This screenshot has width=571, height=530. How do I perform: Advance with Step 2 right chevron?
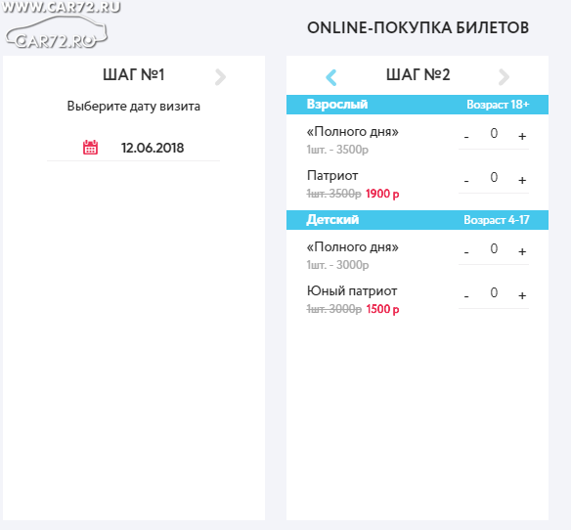(x=504, y=77)
